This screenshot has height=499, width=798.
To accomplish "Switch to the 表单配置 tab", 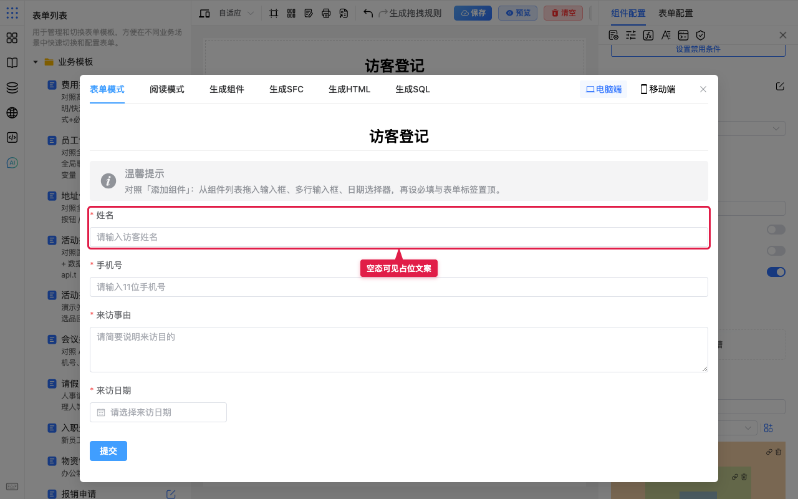I will pyautogui.click(x=676, y=13).
